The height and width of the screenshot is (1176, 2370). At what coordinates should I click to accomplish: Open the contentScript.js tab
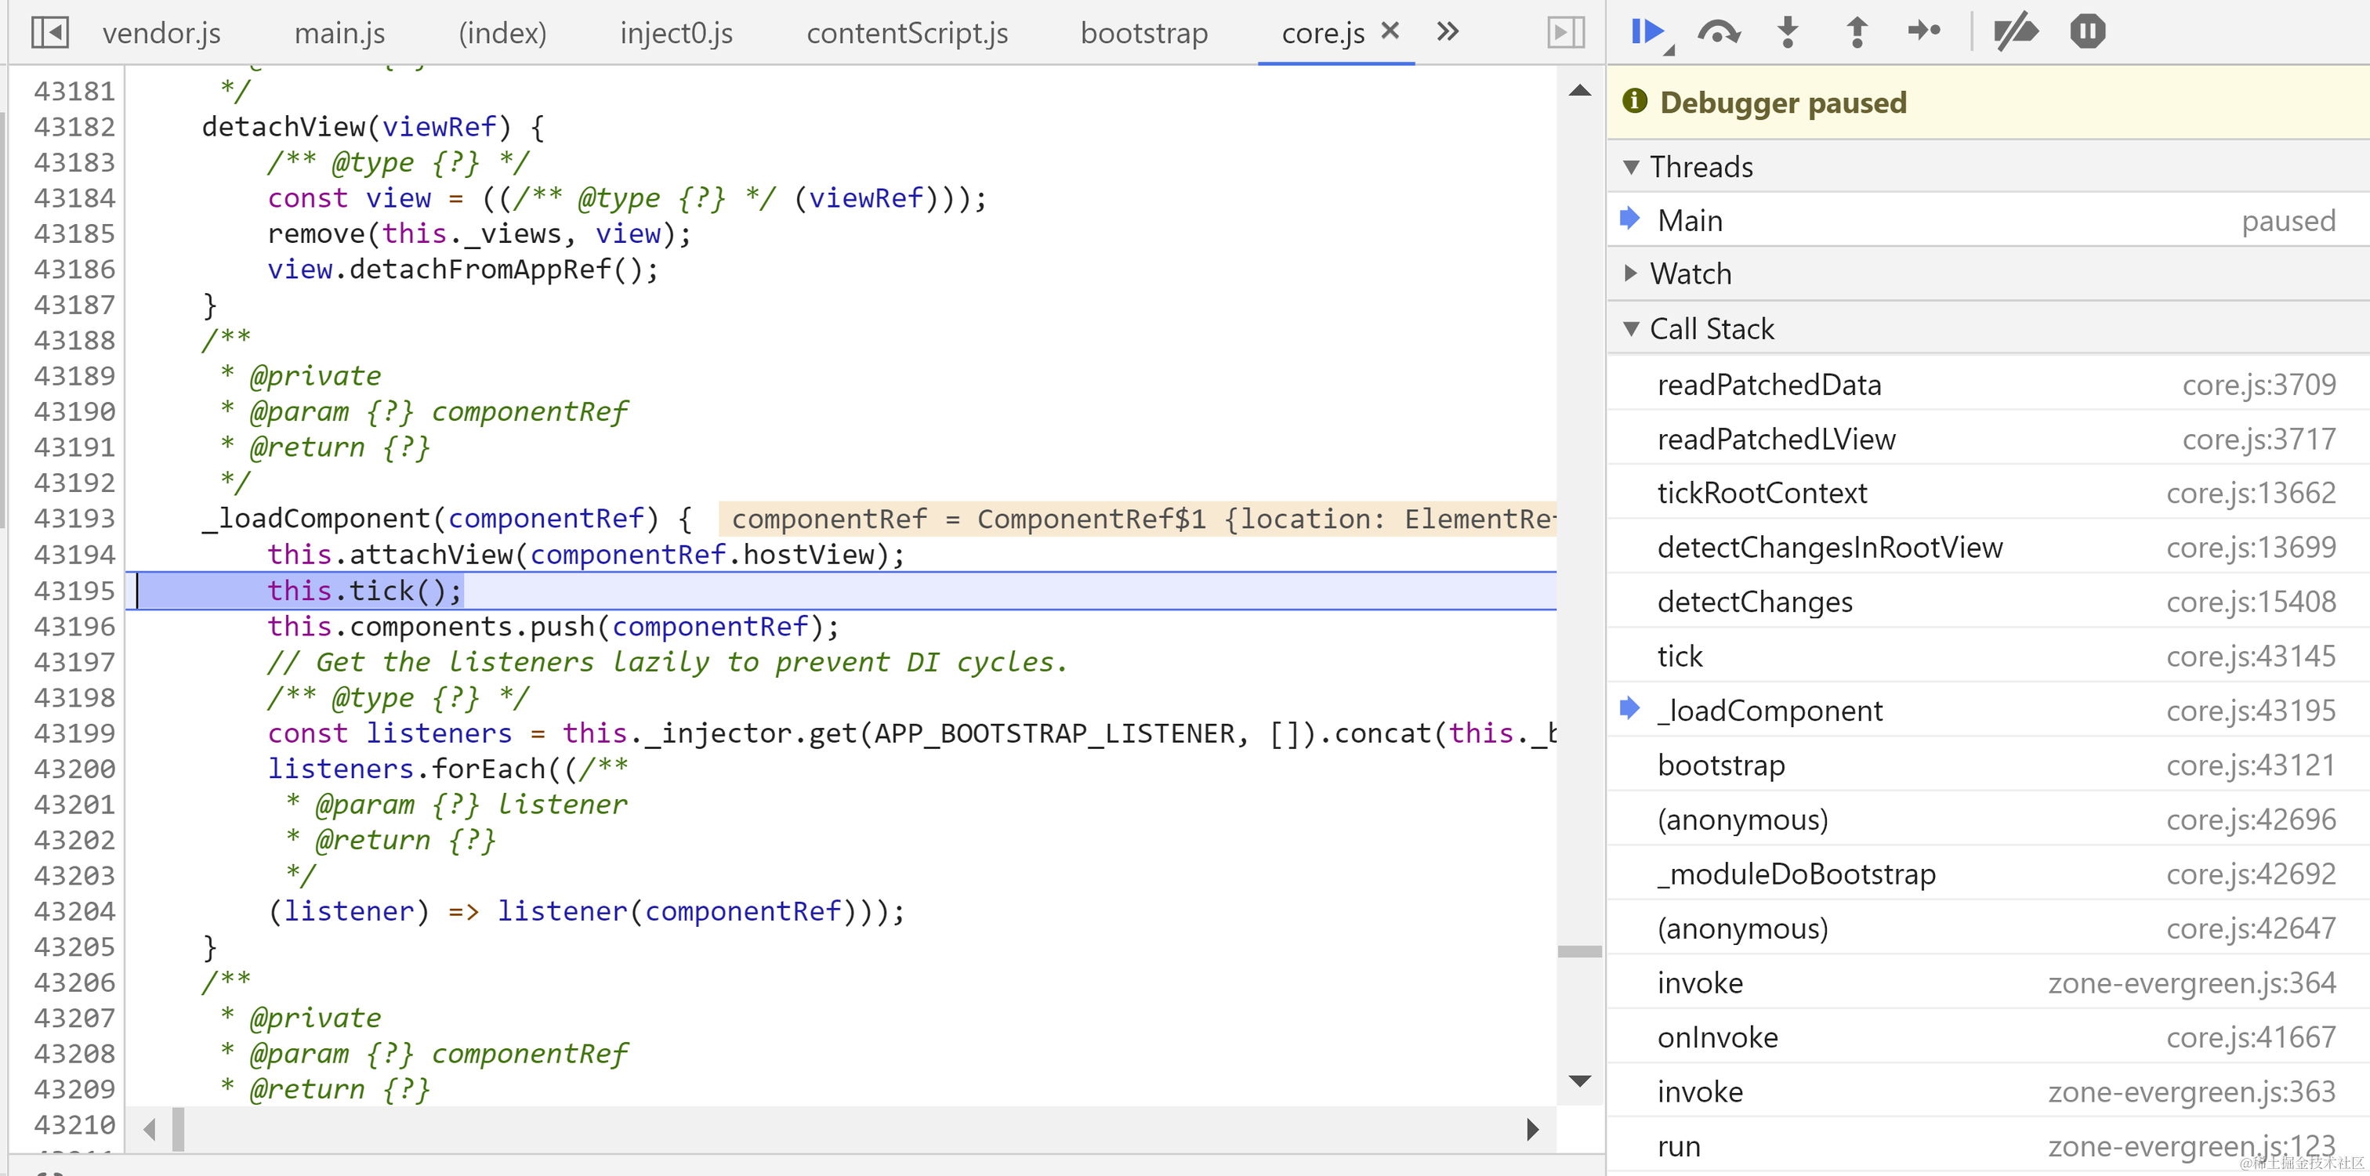tap(906, 33)
